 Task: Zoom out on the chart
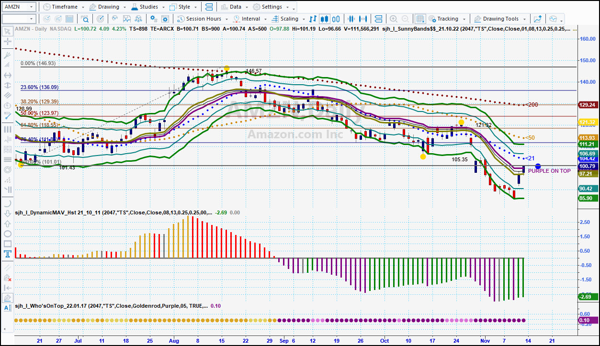406,19
